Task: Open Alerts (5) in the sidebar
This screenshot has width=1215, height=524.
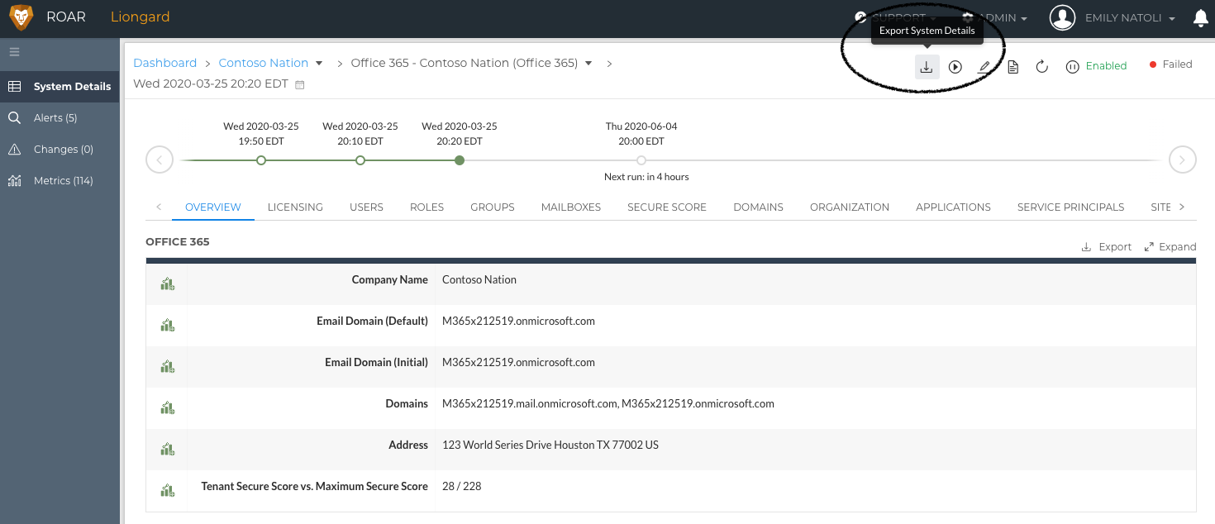Action: point(60,118)
